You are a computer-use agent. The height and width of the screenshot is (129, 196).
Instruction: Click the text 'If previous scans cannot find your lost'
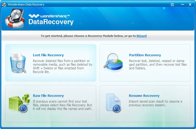60,101
